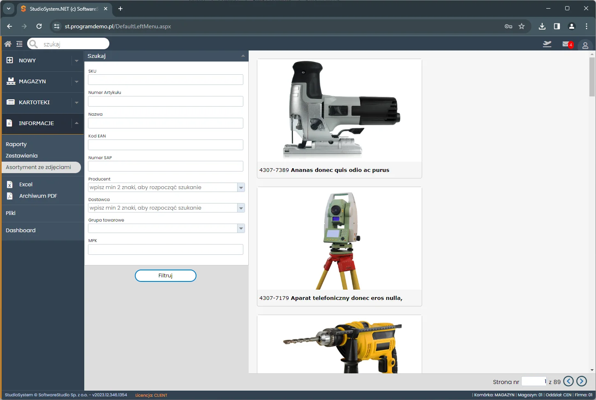Select Asortyment ze zdjęciami menu item
Image resolution: width=596 pixels, height=400 pixels.
(x=41, y=167)
